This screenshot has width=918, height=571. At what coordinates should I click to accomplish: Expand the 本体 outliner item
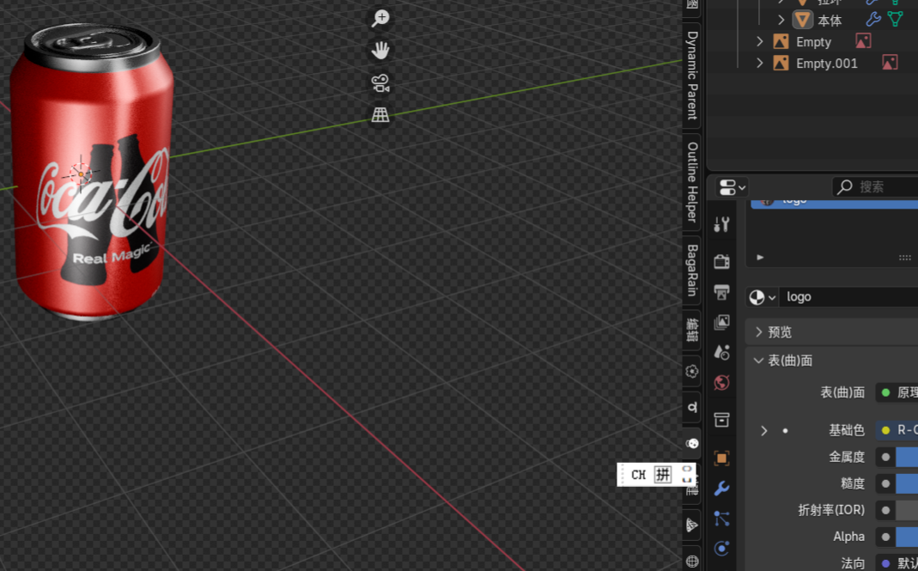coord(781,20)
